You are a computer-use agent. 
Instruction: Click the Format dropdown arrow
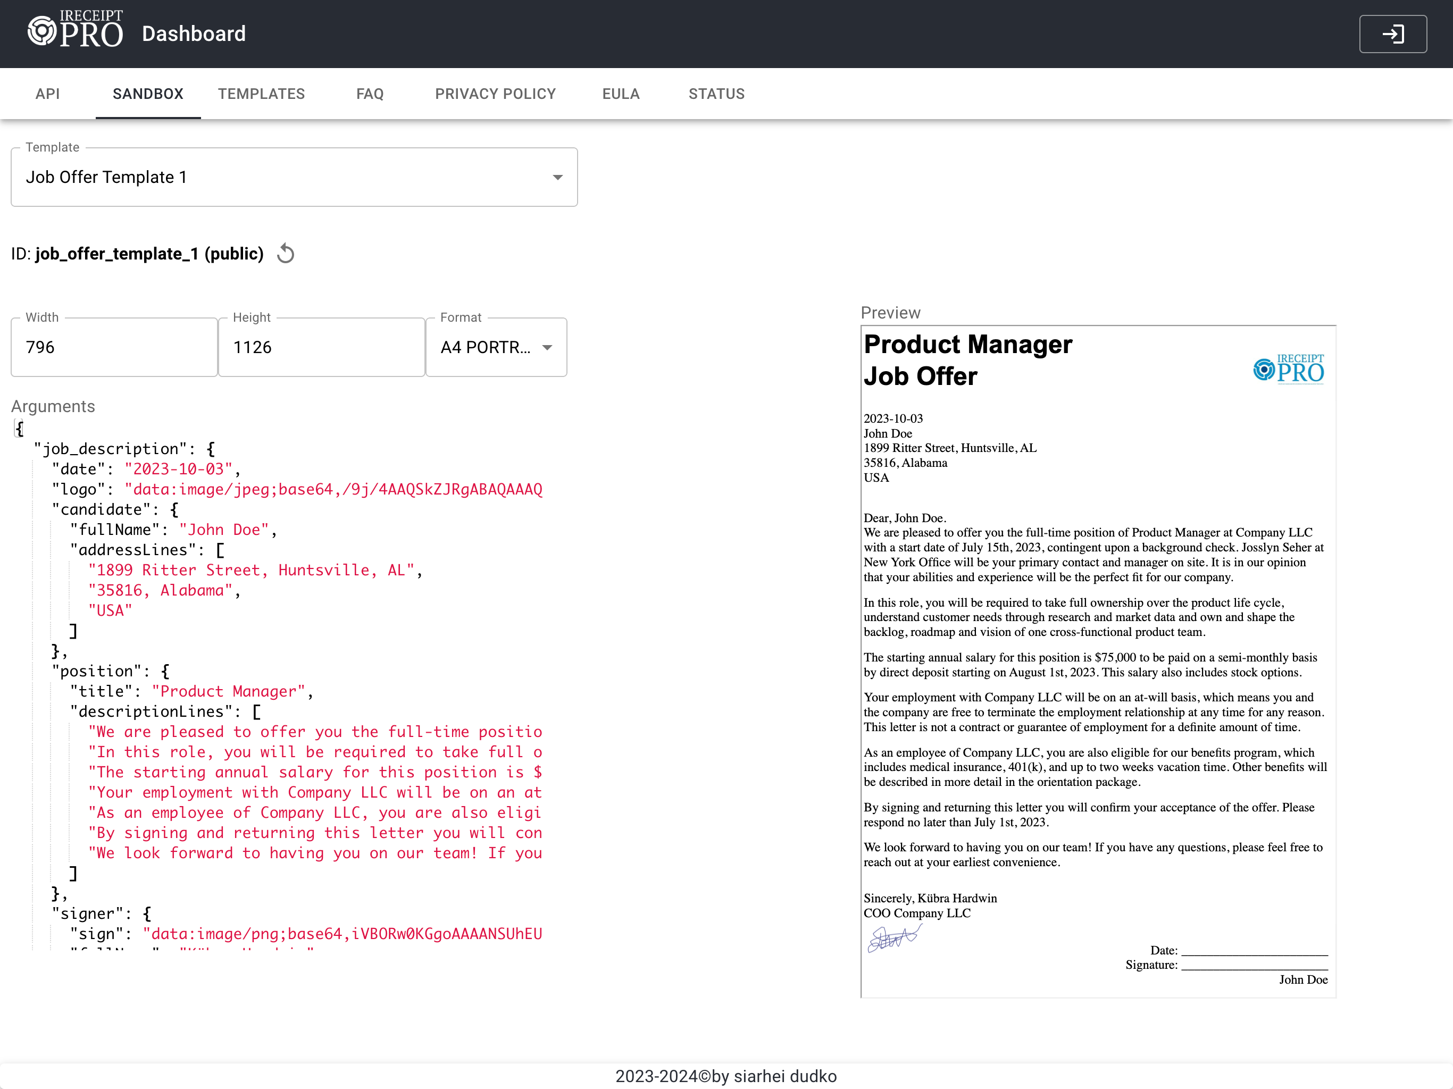click(x=547, y=347)
